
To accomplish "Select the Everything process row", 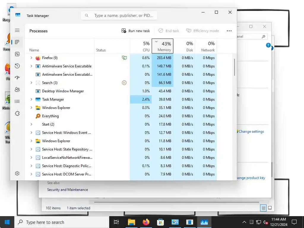I will (121, 116).
